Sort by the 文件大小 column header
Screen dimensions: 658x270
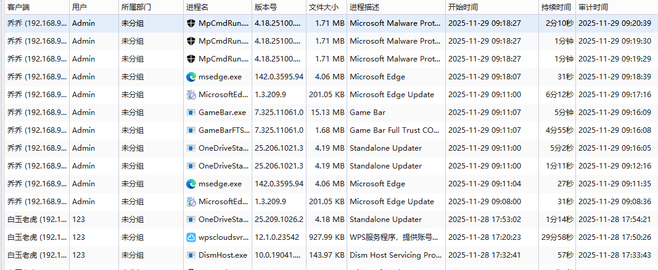(x=324, y=7)
